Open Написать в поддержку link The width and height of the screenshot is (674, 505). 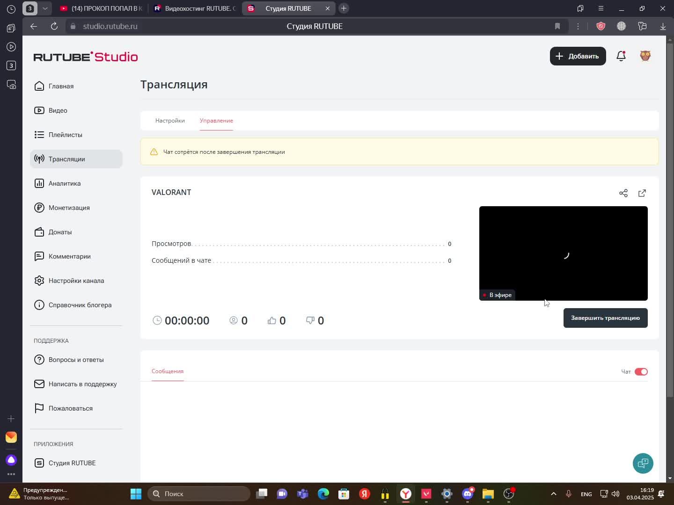point(76,384)
